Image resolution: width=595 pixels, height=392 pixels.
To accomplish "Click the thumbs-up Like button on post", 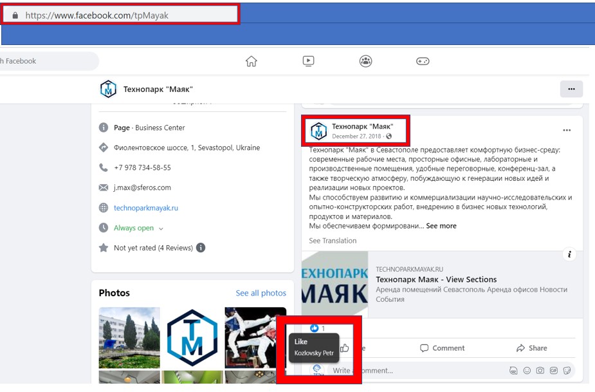I will pos(345,348).
